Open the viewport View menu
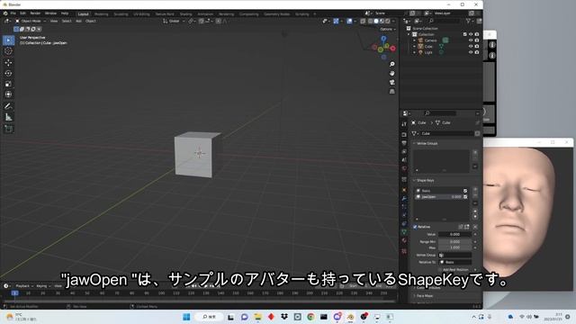576x324 pixels. pyautogui.click(x=54, y=21)
